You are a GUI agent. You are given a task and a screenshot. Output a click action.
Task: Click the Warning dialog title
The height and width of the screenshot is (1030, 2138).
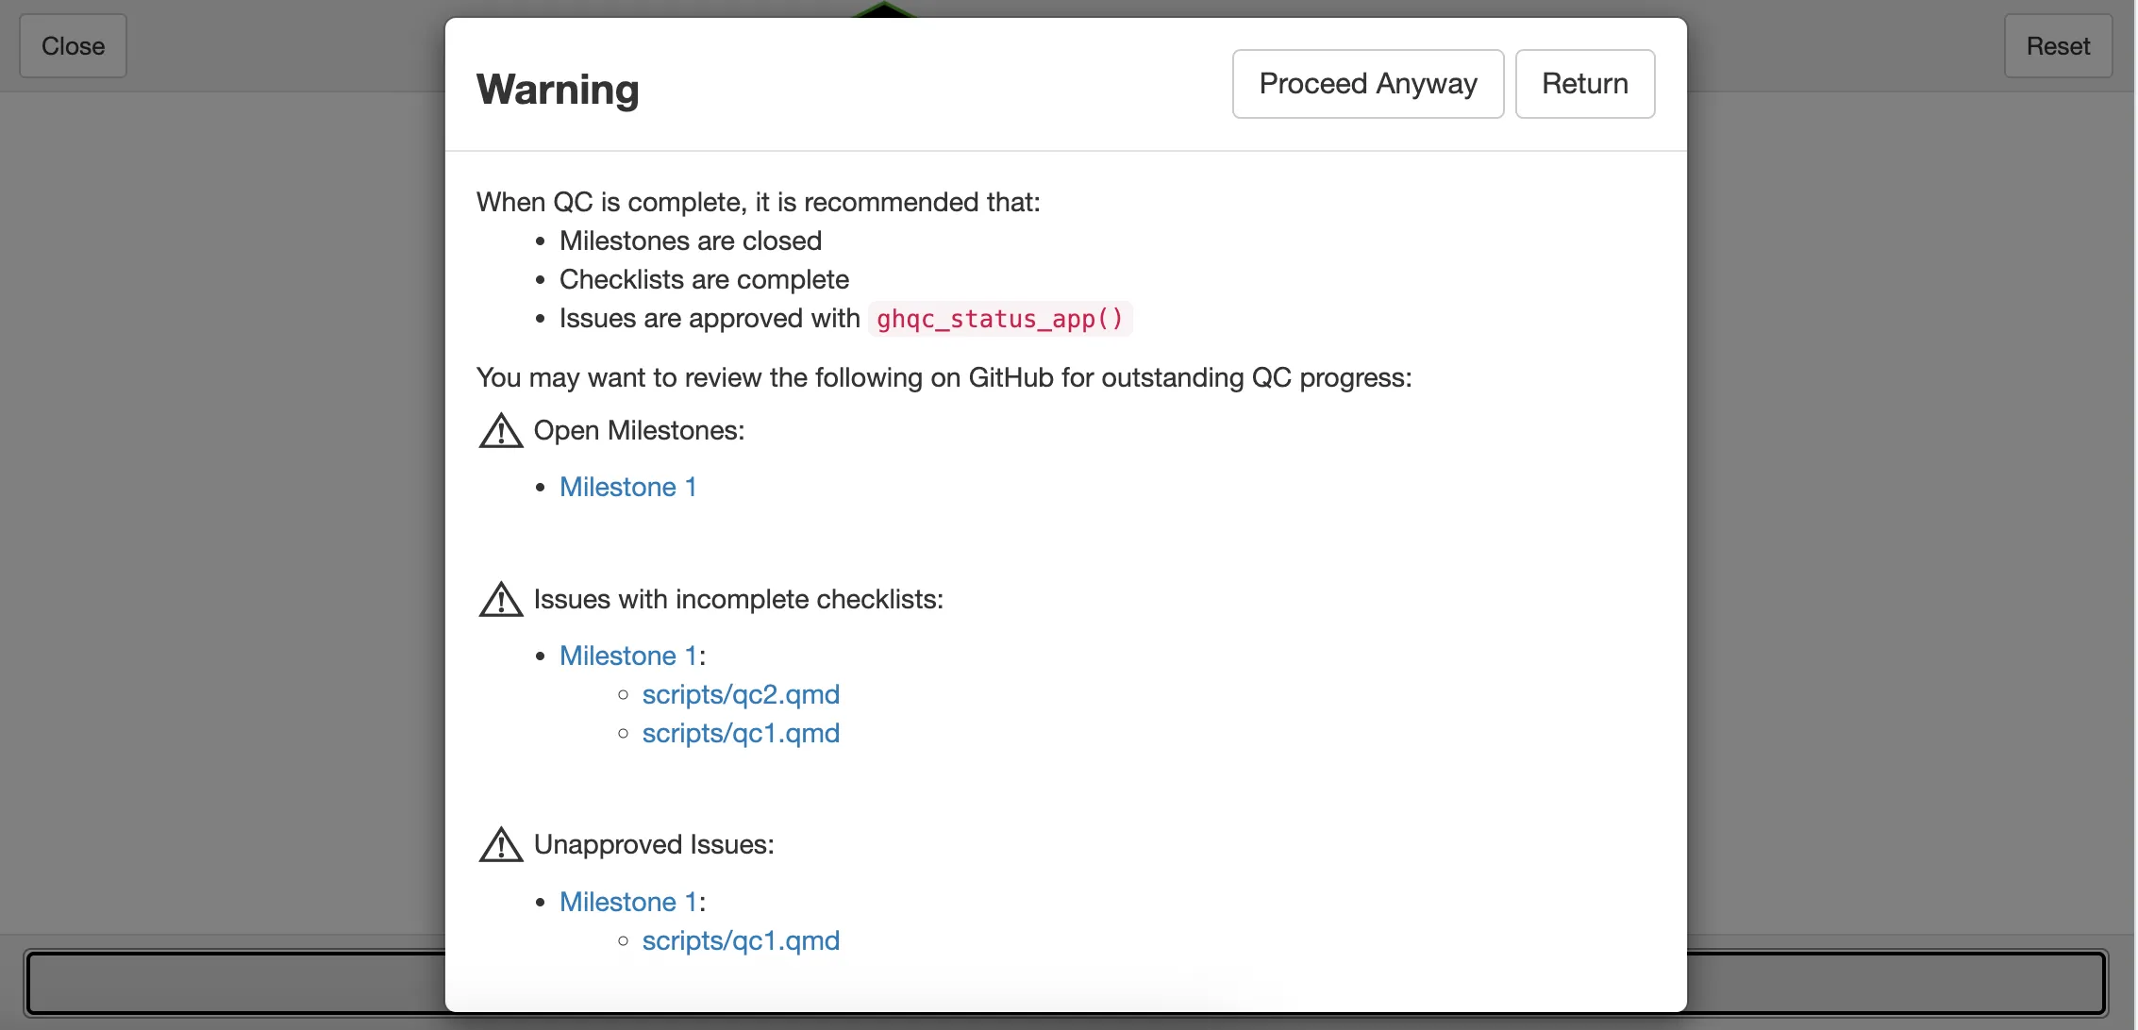pos(558,90)
